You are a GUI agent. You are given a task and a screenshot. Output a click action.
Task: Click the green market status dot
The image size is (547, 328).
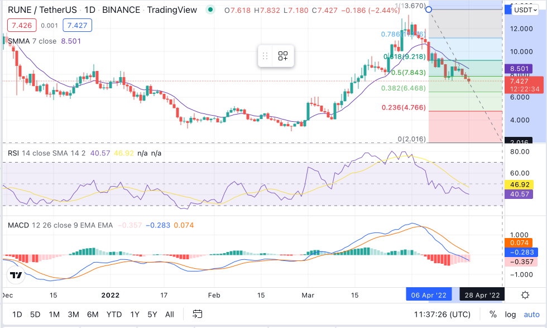click(x=210, y=10)
